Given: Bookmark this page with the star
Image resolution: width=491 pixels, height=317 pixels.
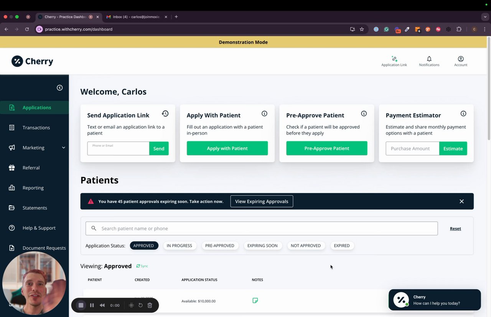Looking at the screenshot, I should point(362,29).
